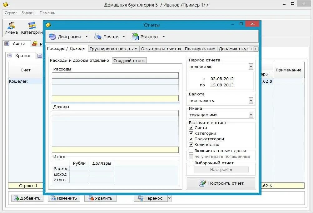Expand the Печать dropdown arrow
313x213 pixels.
(x=124, y=37)
